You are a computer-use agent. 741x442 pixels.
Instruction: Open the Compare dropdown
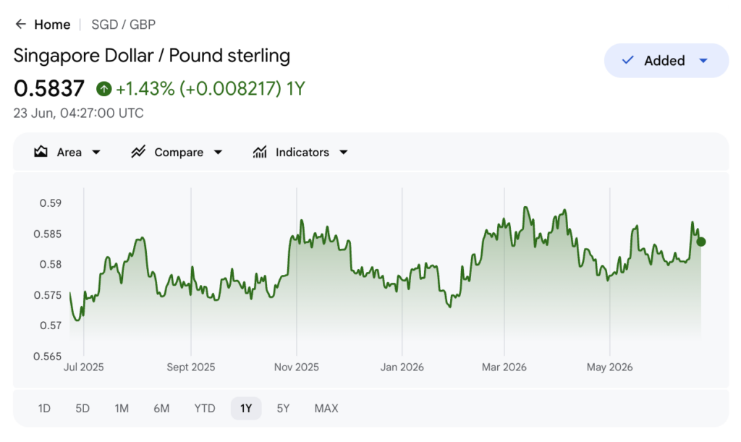click(x=177, y=152)
